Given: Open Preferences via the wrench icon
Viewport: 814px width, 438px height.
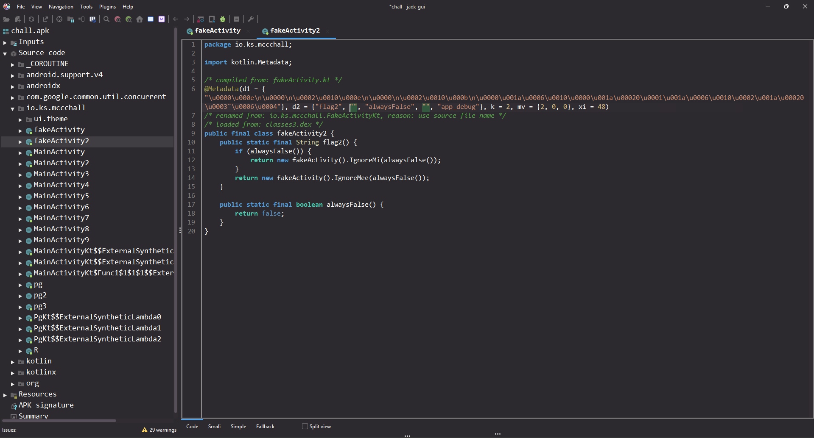Looking at the screenshot, I should pyautogui.click(x=251, y=19).
